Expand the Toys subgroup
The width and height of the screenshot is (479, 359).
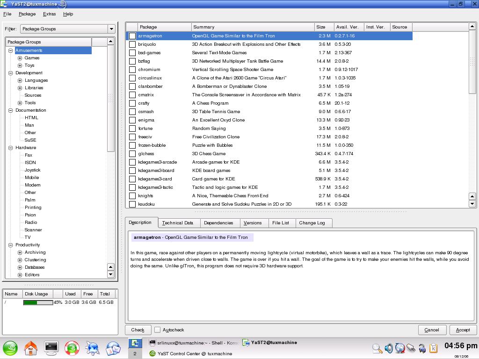tap(20, 65)
